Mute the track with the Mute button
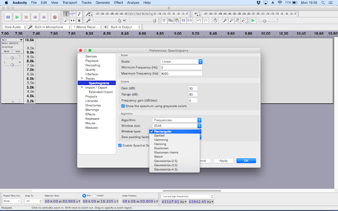This screenshot has width=338, height=211. (7, 52)
